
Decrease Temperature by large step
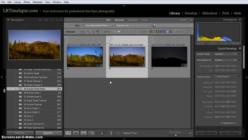click(217, 66)
